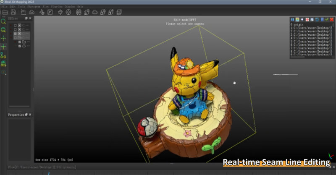
Task: Confirm edits with the green check mark
Action: pyautogui.click(x=327, y=19)
